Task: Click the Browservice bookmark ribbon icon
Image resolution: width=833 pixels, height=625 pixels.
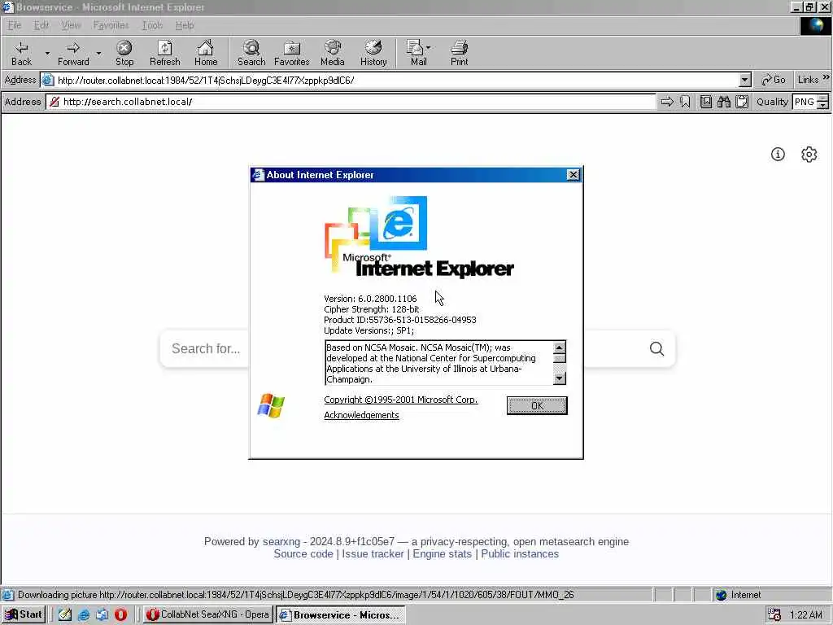Action: tap(685, 102)
